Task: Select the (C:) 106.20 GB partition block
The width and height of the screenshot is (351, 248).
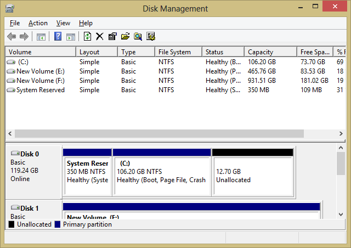Action: pos(162,176)
